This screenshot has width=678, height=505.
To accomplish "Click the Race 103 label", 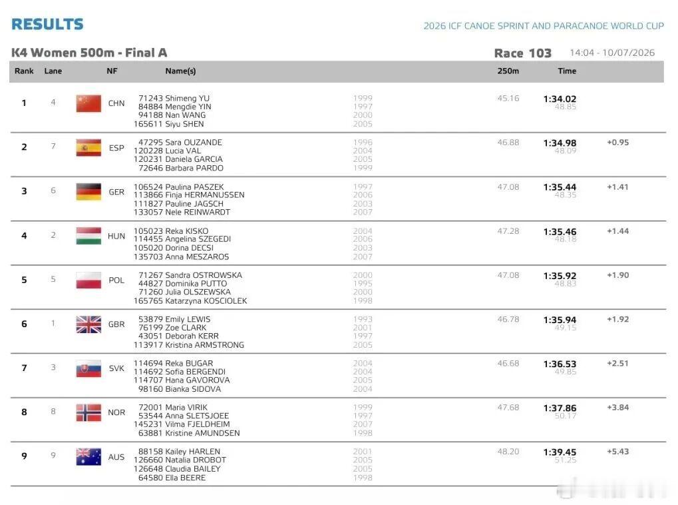I will (523, 53).
